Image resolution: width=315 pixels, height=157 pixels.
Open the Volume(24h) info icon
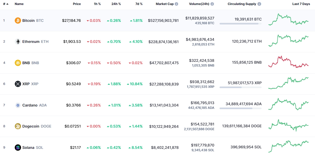(x=212, y=4)
